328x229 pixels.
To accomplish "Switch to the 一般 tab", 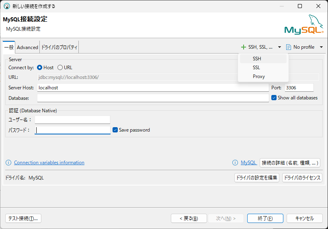I will point(9,47).
